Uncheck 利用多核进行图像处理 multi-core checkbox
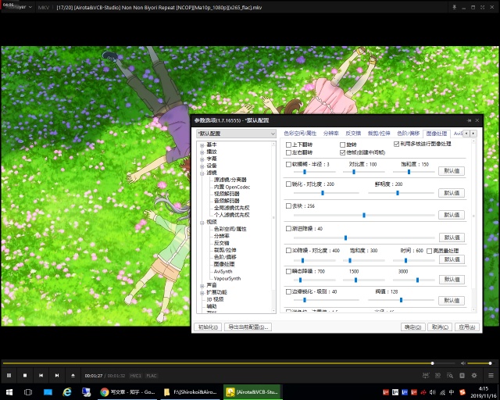 pos(396,145)
